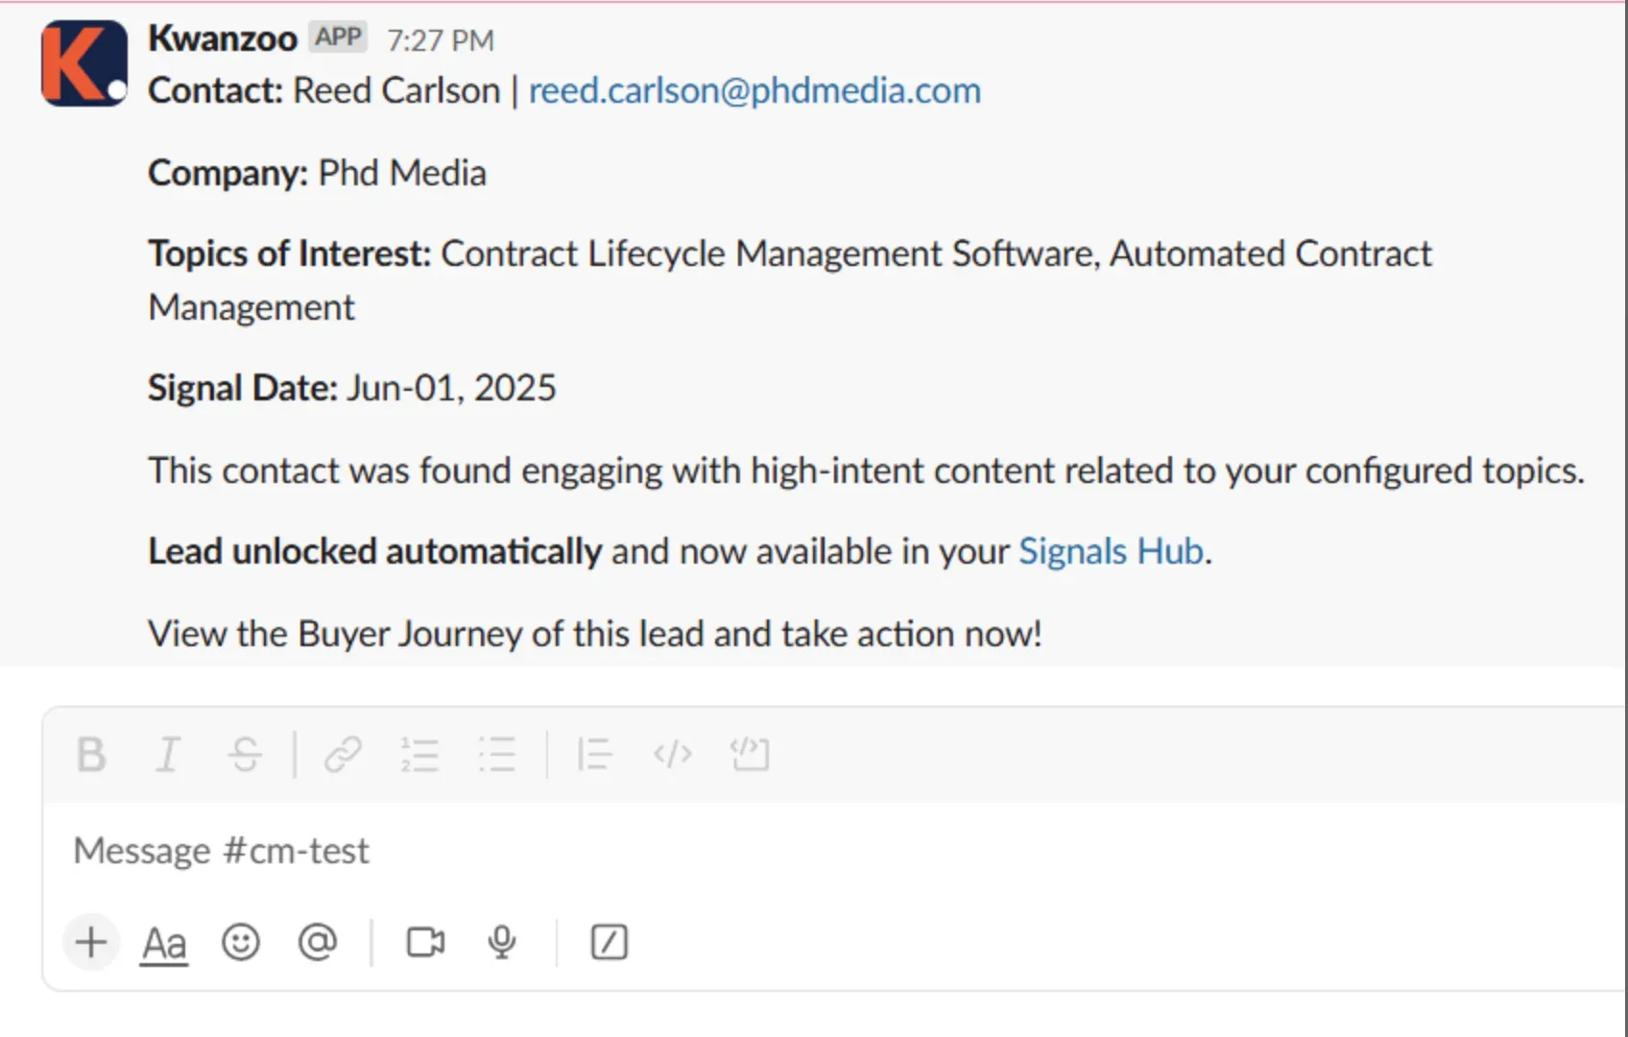Insert a code block
Screen dimensions: 1628x1037
(750, 755)
